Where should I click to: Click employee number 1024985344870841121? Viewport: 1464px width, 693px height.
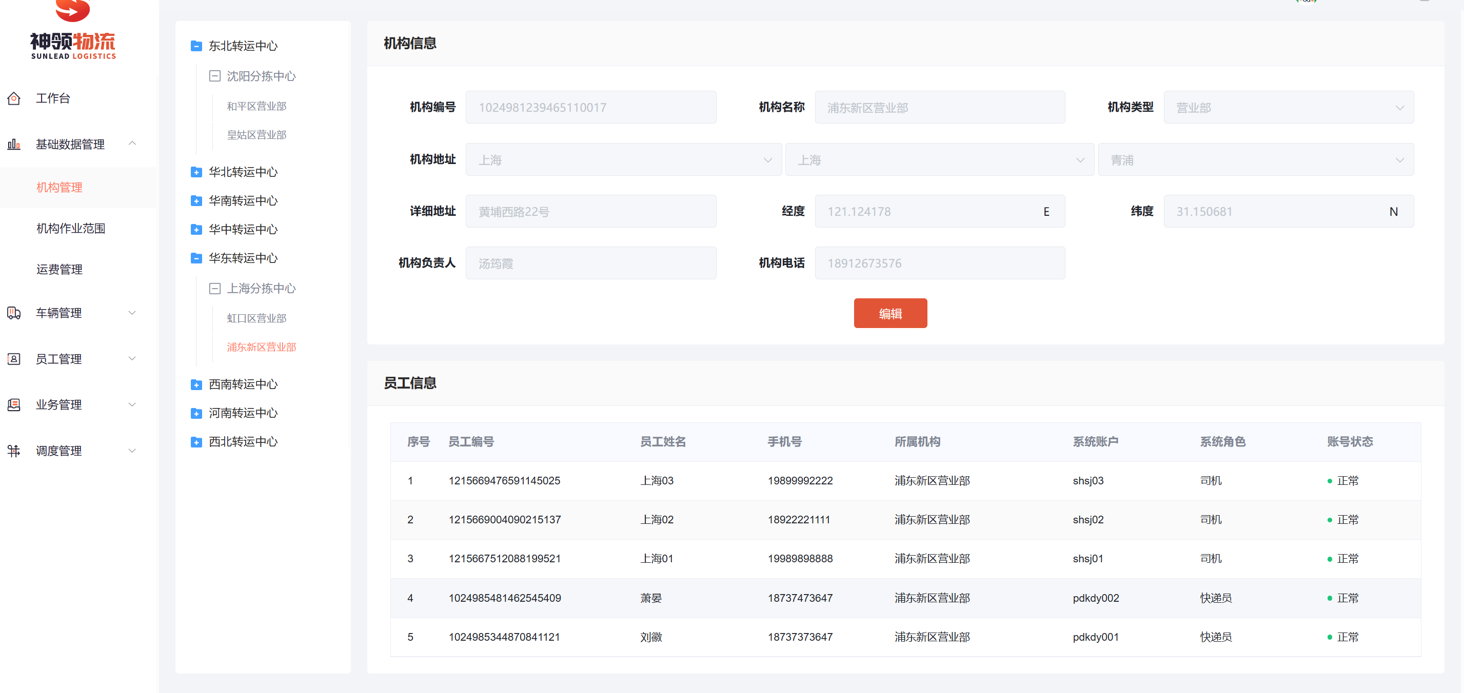point(504,637)
